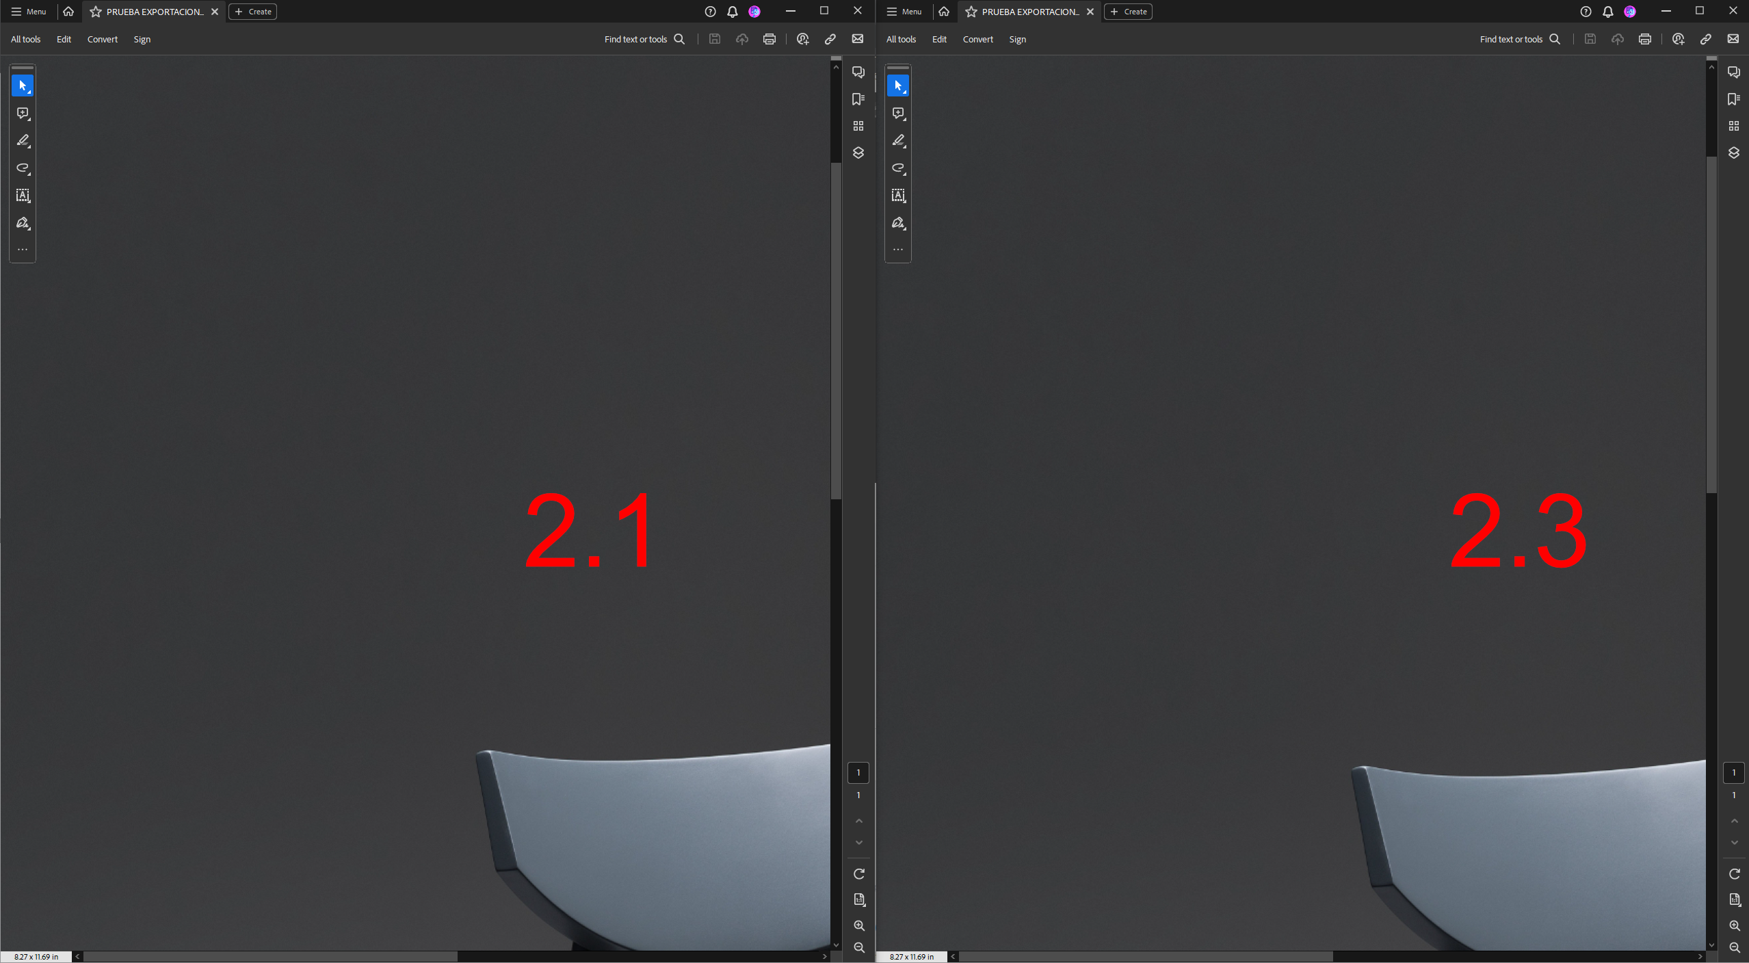Choose the Add comment tool in right window
Viewport: 1749px width, 963px height.
pyautogui.click(x=898, y=113)
